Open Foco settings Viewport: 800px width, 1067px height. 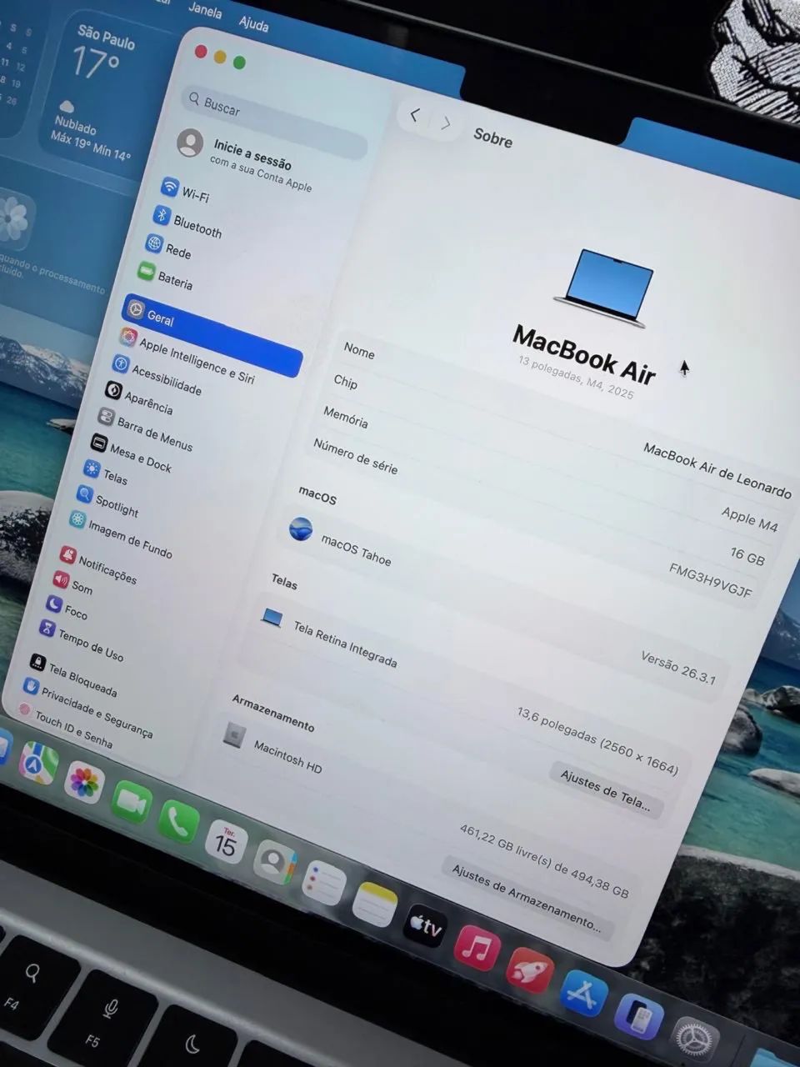tap(66, 609)
